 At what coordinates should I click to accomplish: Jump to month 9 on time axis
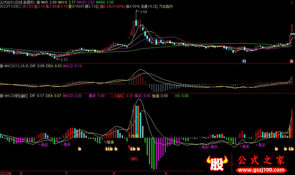point(166,173)
